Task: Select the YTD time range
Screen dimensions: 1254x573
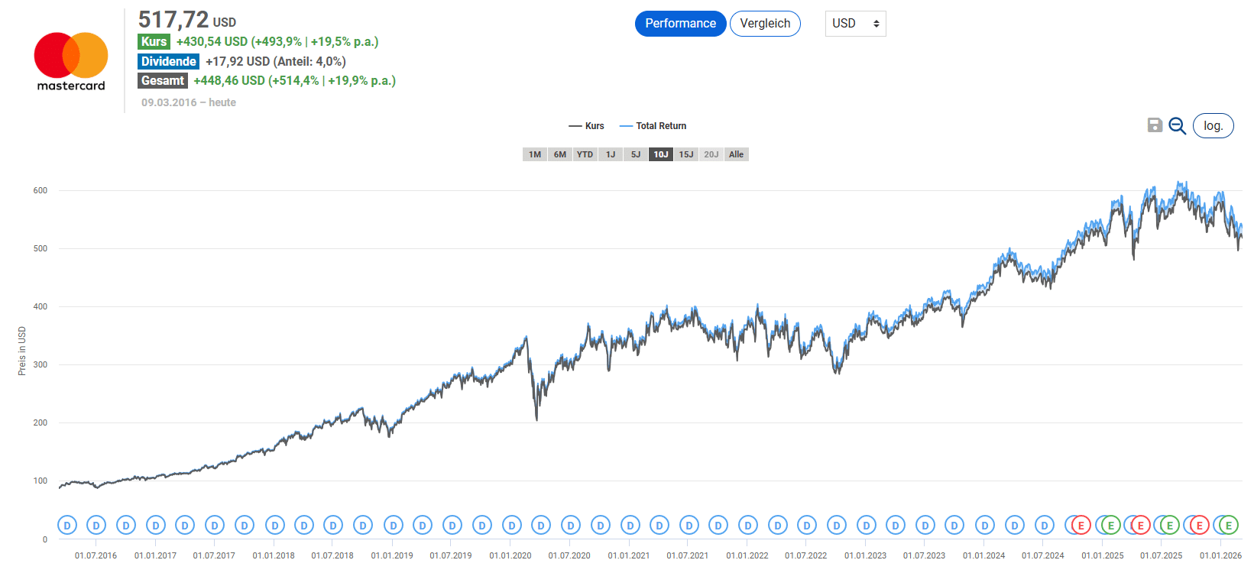Action: [x=585, y=154]
